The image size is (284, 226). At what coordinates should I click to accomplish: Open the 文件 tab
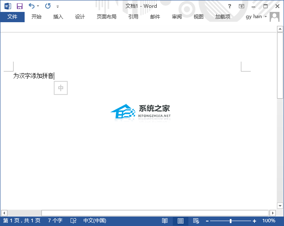[12, 17]
